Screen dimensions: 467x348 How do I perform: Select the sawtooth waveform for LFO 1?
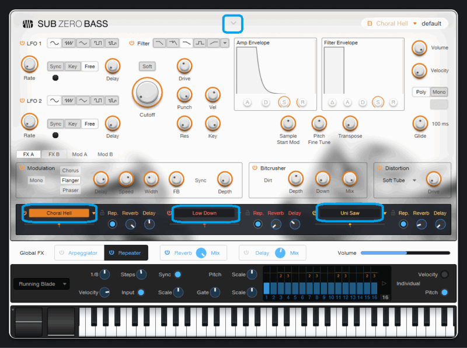[x=68, y=43]
